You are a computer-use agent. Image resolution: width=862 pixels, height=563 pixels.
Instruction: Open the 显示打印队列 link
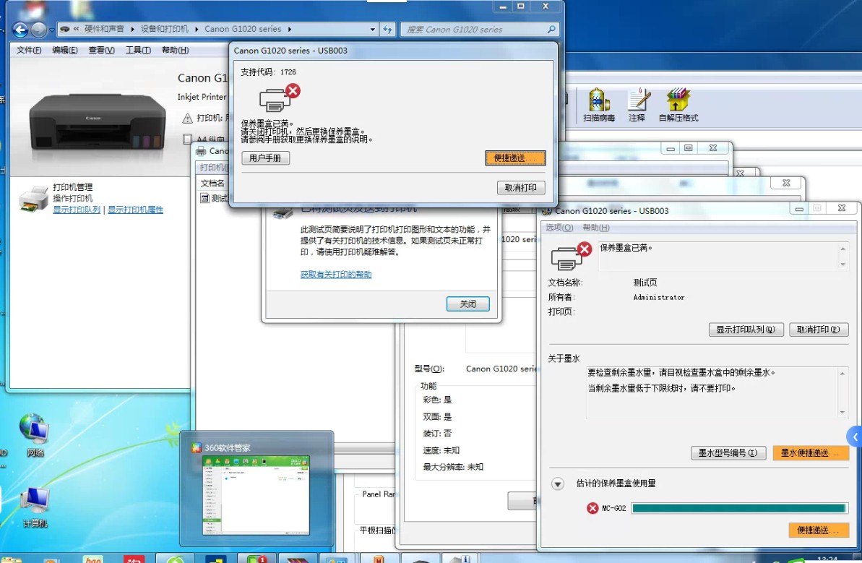(77, 210)
